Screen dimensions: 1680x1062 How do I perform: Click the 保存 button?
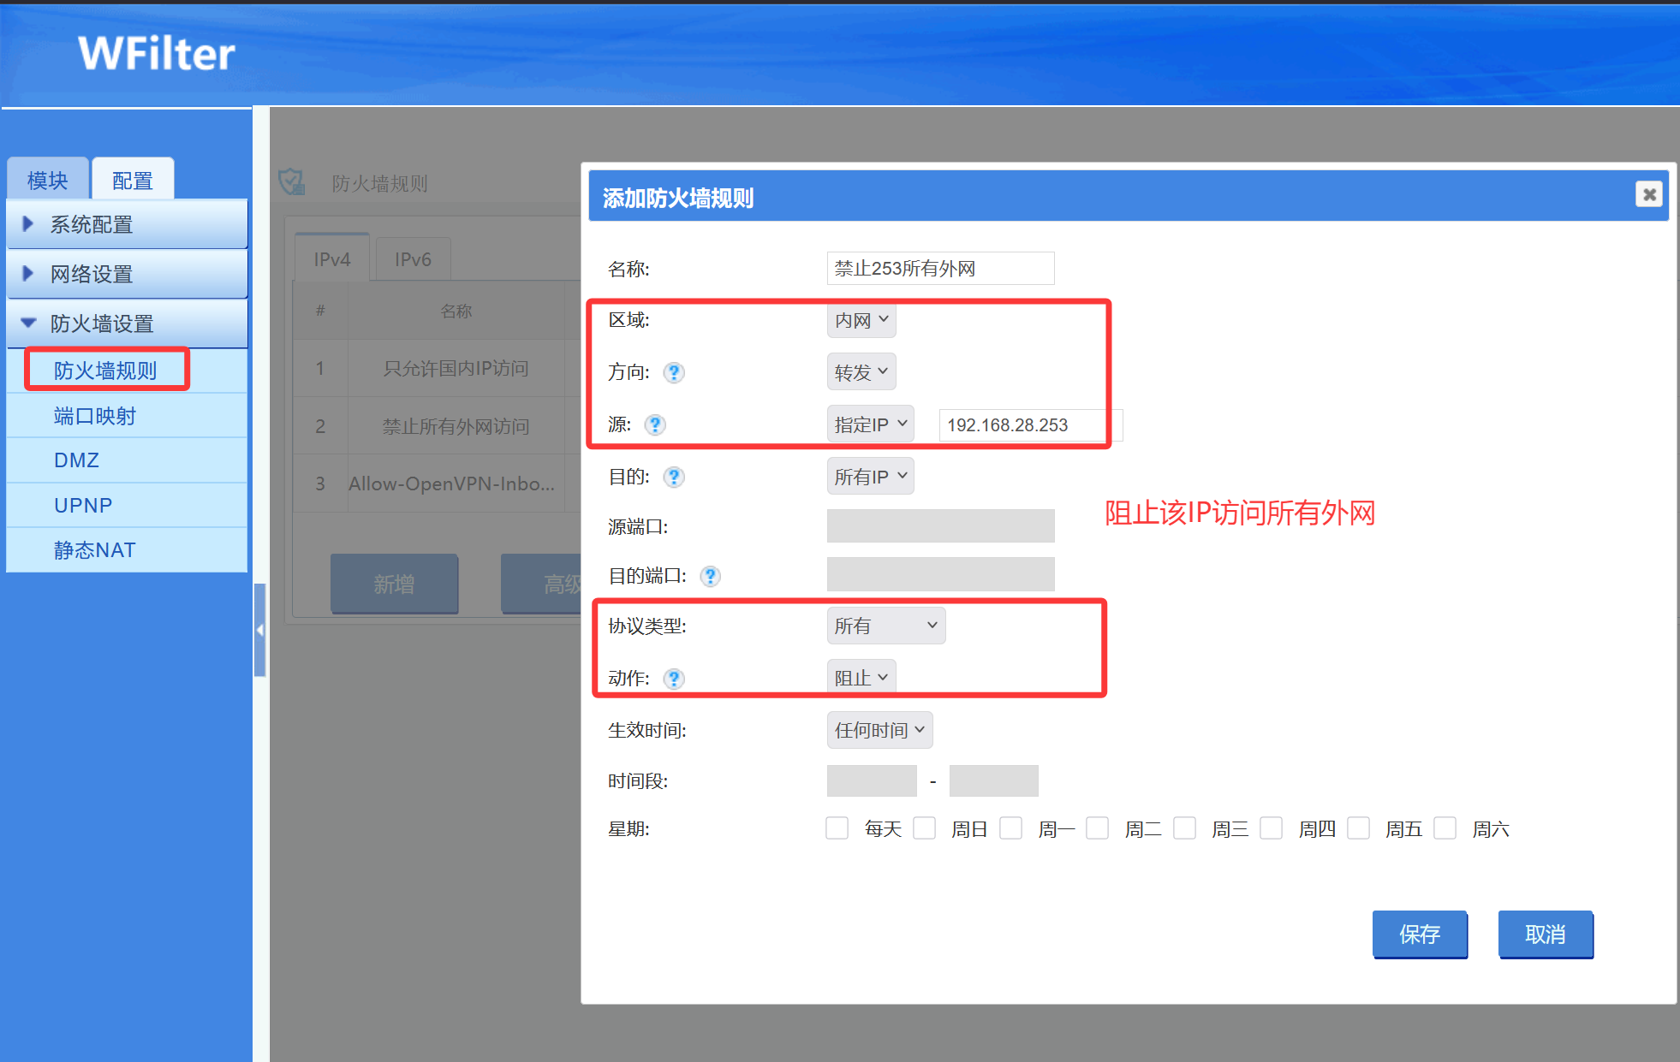[x=1419, y=934]
